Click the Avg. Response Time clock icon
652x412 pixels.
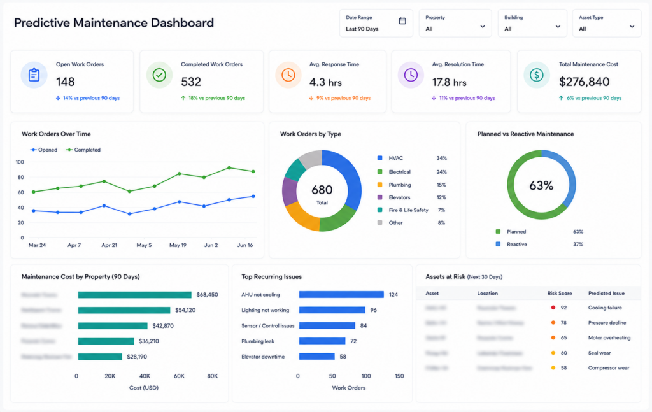click(288, 75)
